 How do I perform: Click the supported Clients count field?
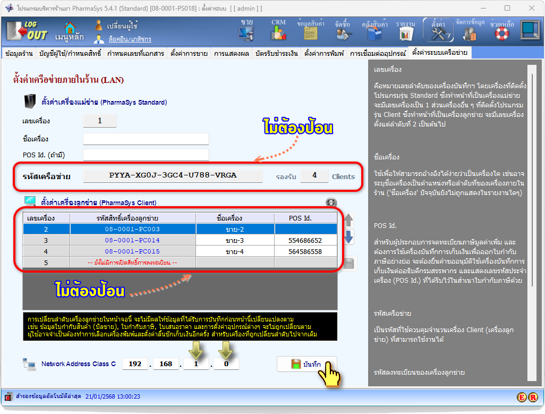click(314, 175)
